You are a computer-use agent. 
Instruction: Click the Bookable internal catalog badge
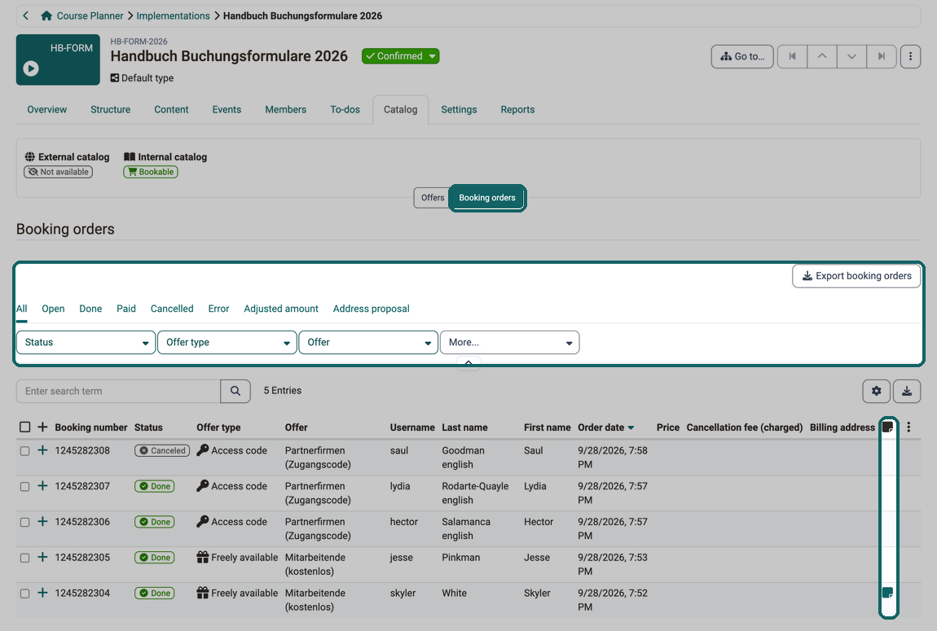coord(151,172)
